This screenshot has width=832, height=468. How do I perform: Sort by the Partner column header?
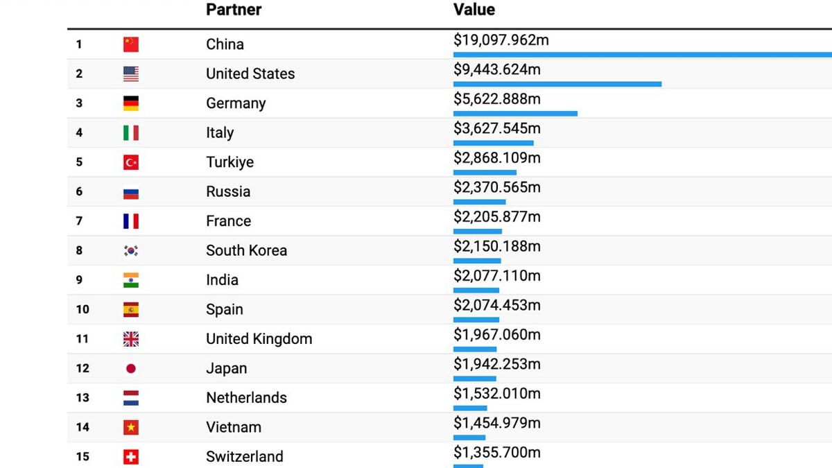[x=234, y=10]
